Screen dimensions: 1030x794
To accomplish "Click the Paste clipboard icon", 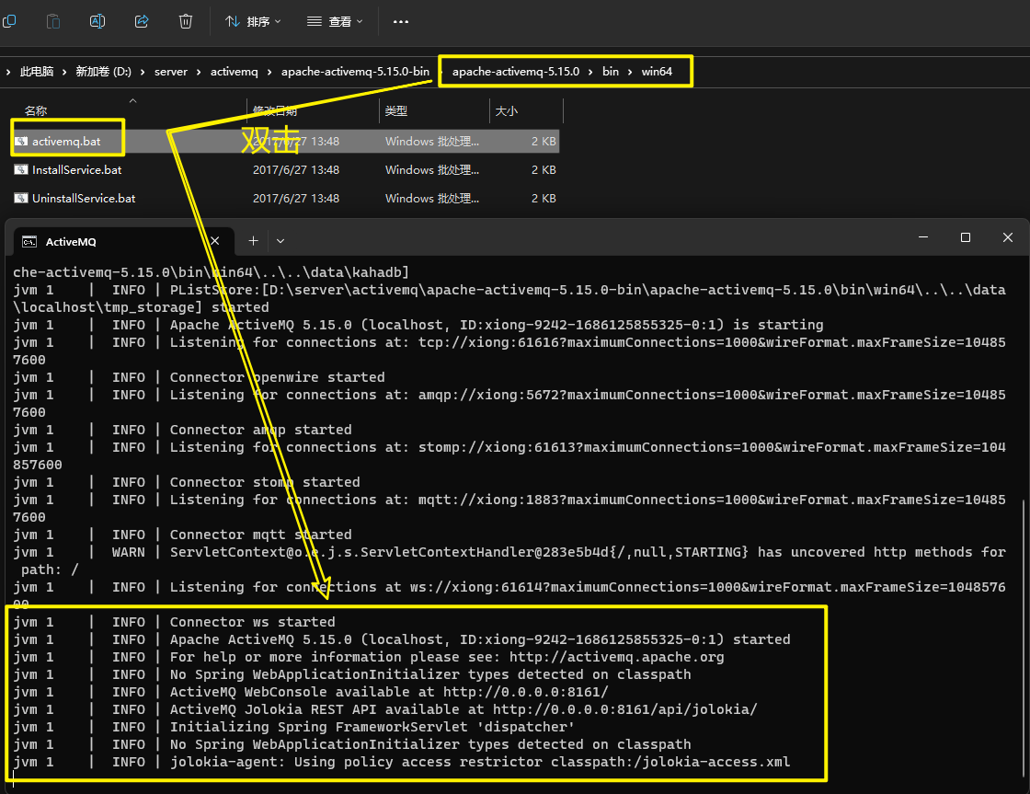I will point(53,20).
